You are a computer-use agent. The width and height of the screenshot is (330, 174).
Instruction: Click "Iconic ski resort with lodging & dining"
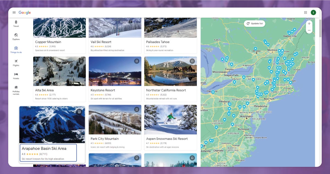[x=108, y=147]
